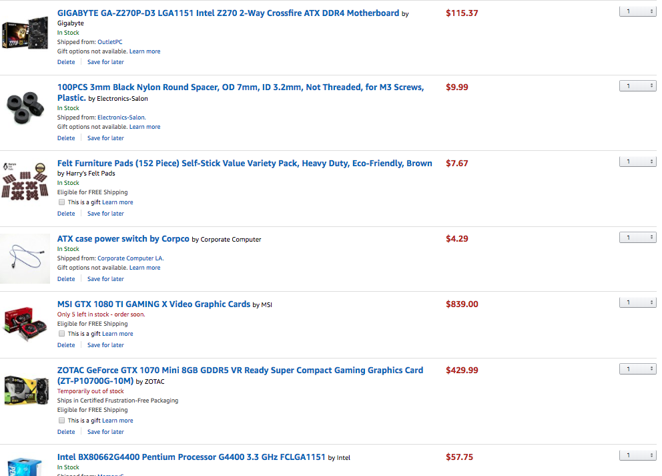Mark the Felt Furniture Pads as a gift

62,202
